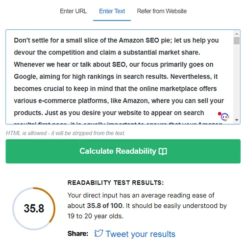Click the scrollbar thumb in the text area

click(237, 41)
